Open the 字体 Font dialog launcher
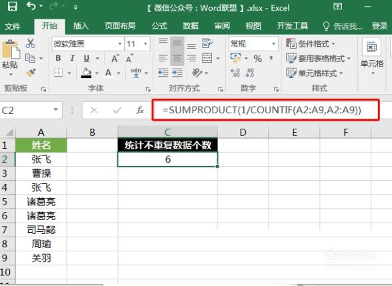This screenshot has width=392, height=286. pyautogui.click(x=148, y=89)
